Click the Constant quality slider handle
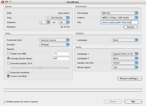 (x=40, y=68)
